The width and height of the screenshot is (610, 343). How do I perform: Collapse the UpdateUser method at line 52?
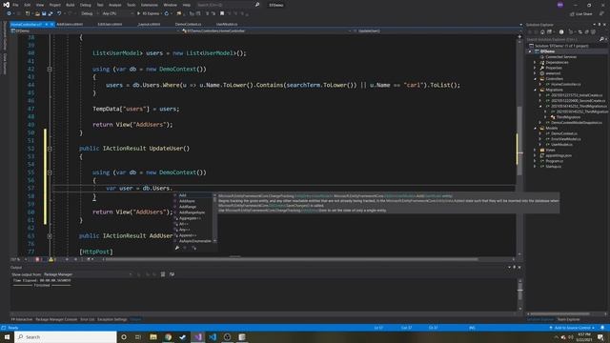click(x=50, y=149)
